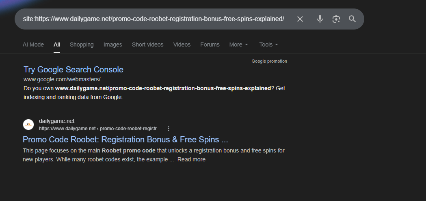The height and width of the screenshot is (201, 426).
Task: Open the Tools dropdown
Action: [268, 44]
